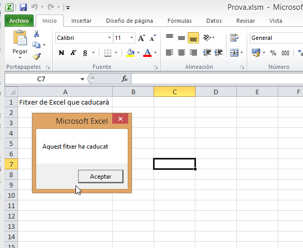
Task: Open the Fuente dialog launcher
Action: click(156, 67)
